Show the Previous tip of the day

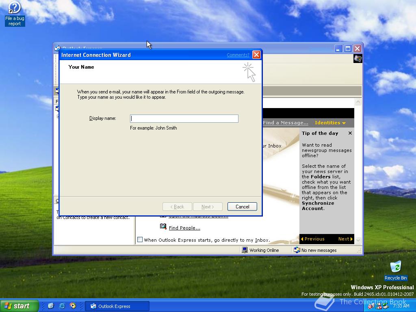pos(312,239)
